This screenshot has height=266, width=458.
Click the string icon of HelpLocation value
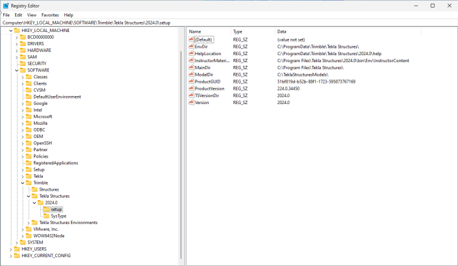click(x=191, y=53)
